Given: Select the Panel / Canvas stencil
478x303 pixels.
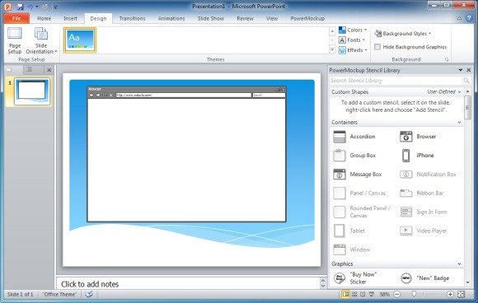Looking at the screenshot, I should pyautogui.click(x=359, y=193).
